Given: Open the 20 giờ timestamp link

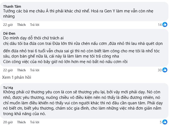Looking at the screenshot, I should click(7, 122).
